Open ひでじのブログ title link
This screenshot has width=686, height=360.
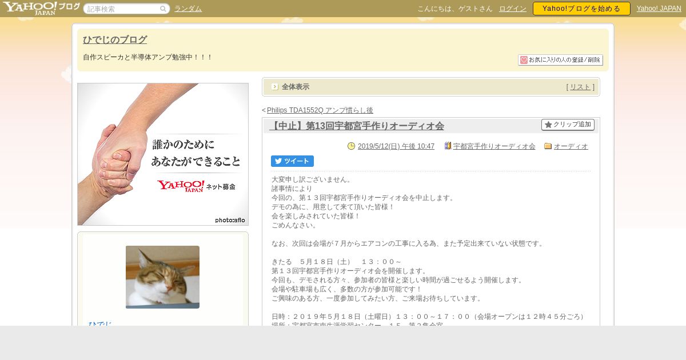point(115,39)
